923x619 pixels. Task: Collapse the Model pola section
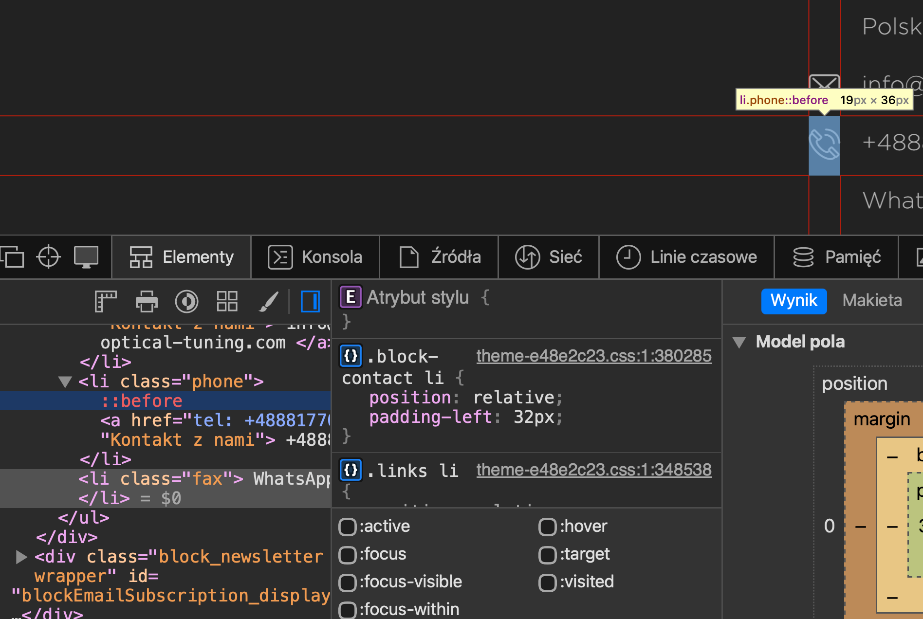(x=739, y=342)
